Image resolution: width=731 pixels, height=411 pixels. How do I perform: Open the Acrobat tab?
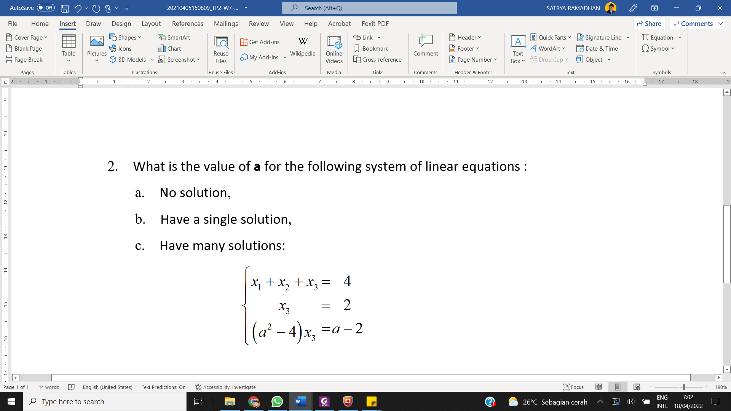[x=339, y=24]
